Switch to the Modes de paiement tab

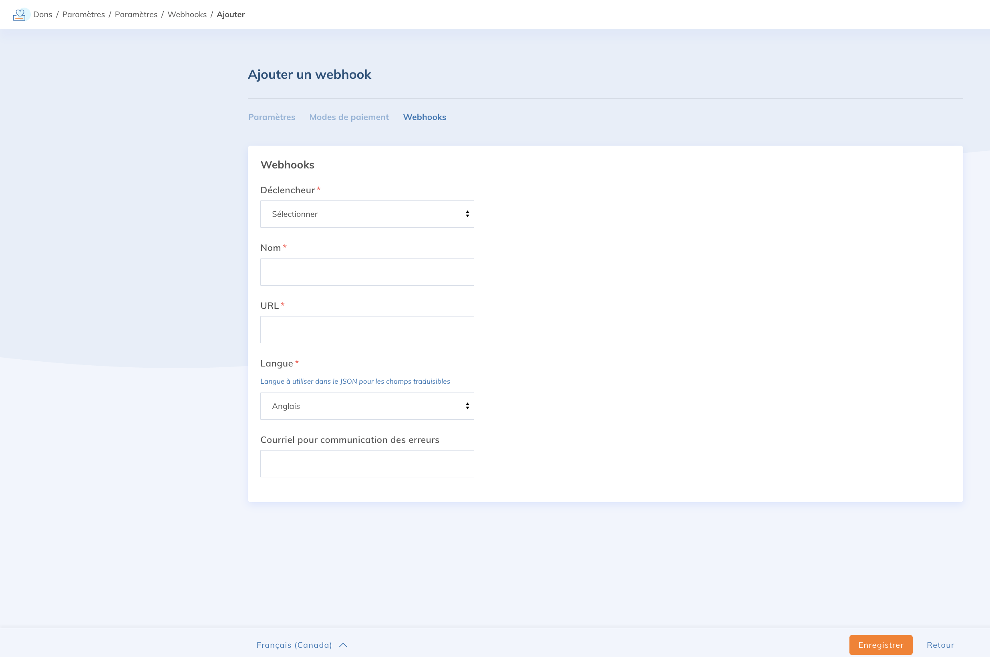349,117
